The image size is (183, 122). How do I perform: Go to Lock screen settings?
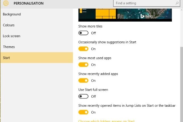pos(37,36)
